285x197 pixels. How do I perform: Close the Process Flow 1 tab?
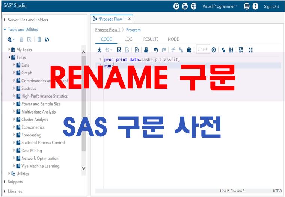tap(130, 19)
